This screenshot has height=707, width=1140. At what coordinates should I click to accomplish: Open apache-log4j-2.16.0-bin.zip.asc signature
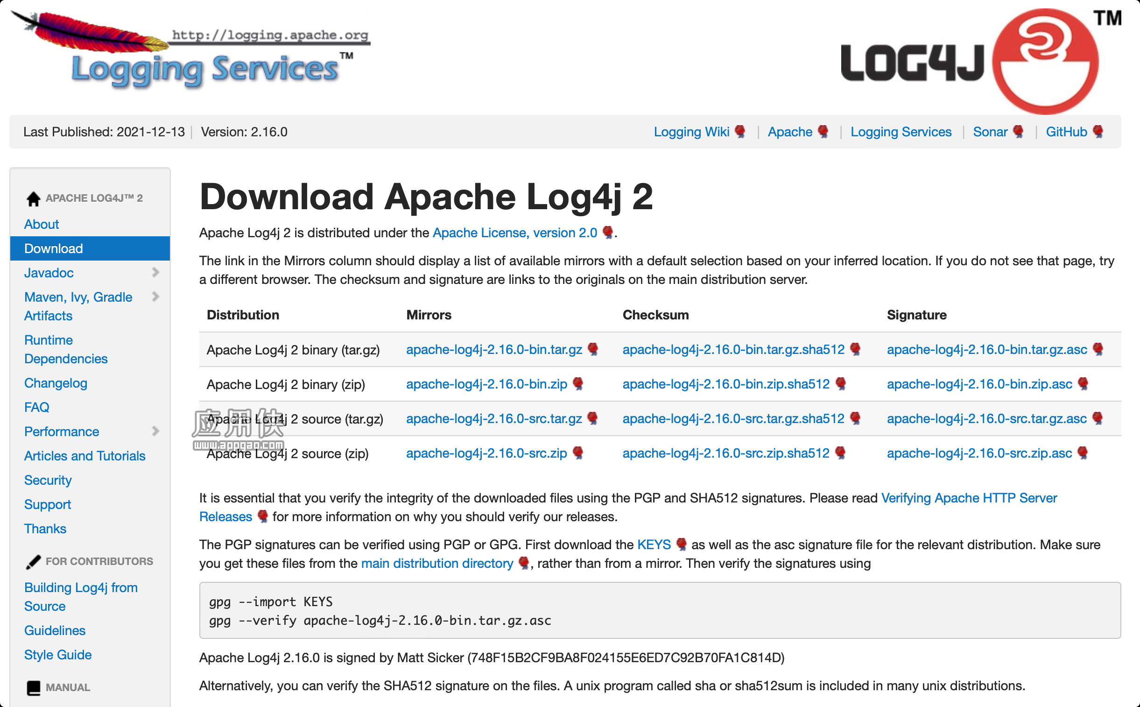coord(979,384)
